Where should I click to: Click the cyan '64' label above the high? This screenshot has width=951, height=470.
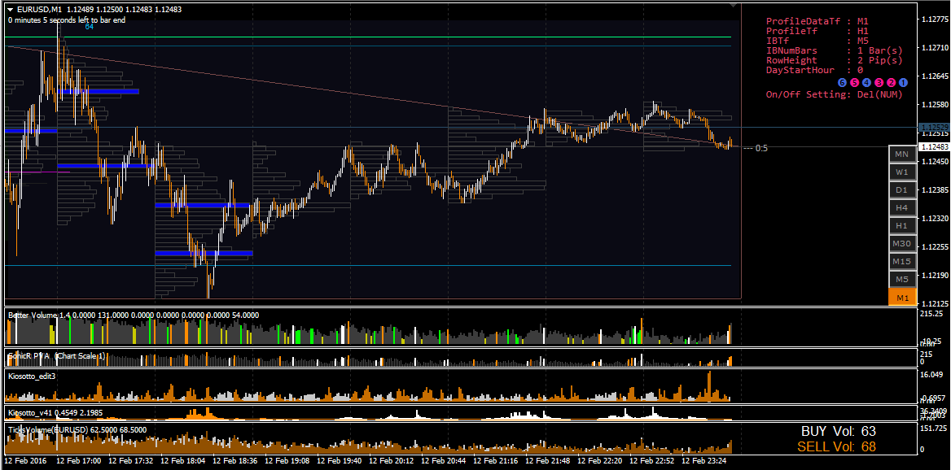[90, 28]
